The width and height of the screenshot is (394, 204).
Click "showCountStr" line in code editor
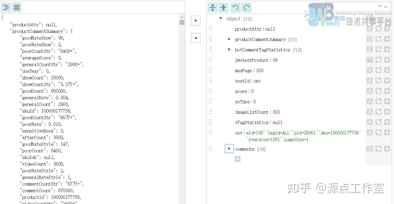pos(49,84)
